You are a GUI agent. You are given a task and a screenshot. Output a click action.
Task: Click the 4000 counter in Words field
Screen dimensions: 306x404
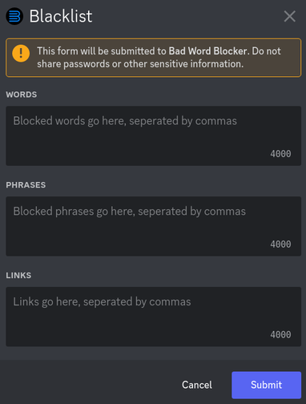pyautogui.click(x=280, y=154)
